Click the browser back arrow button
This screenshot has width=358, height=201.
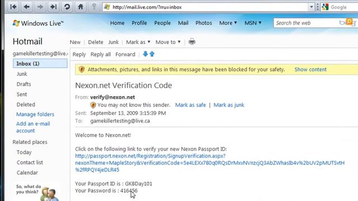point(27,7)
